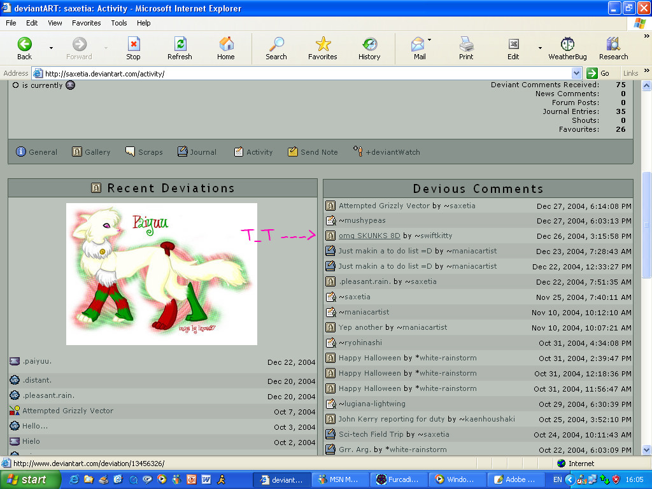Click the 16:05 clock in the system tray

tap(635, 479)
